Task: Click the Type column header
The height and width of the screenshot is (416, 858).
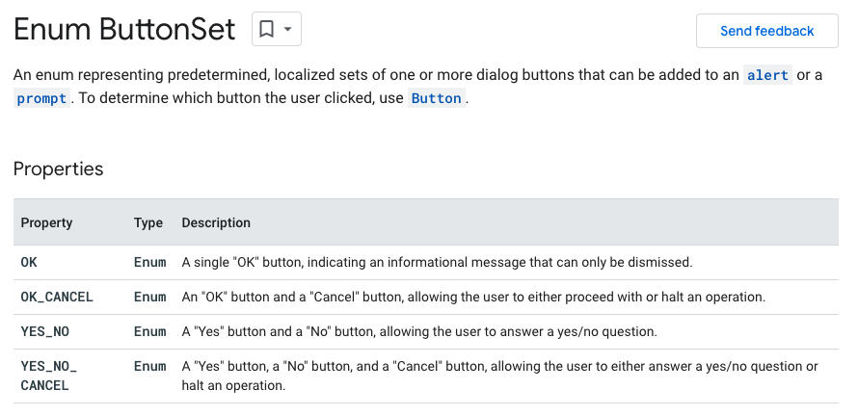Action: 148,222
